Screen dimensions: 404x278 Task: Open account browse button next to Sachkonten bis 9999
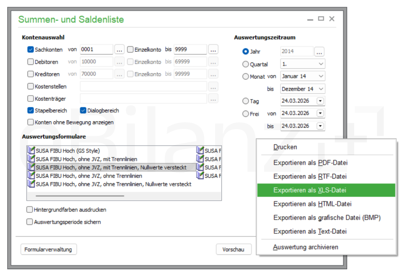click(x=213, y=50)
